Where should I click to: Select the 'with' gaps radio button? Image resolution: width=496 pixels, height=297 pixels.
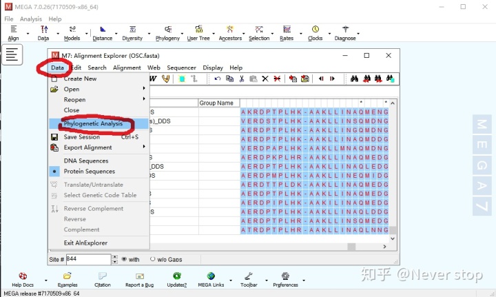[124, 259]
